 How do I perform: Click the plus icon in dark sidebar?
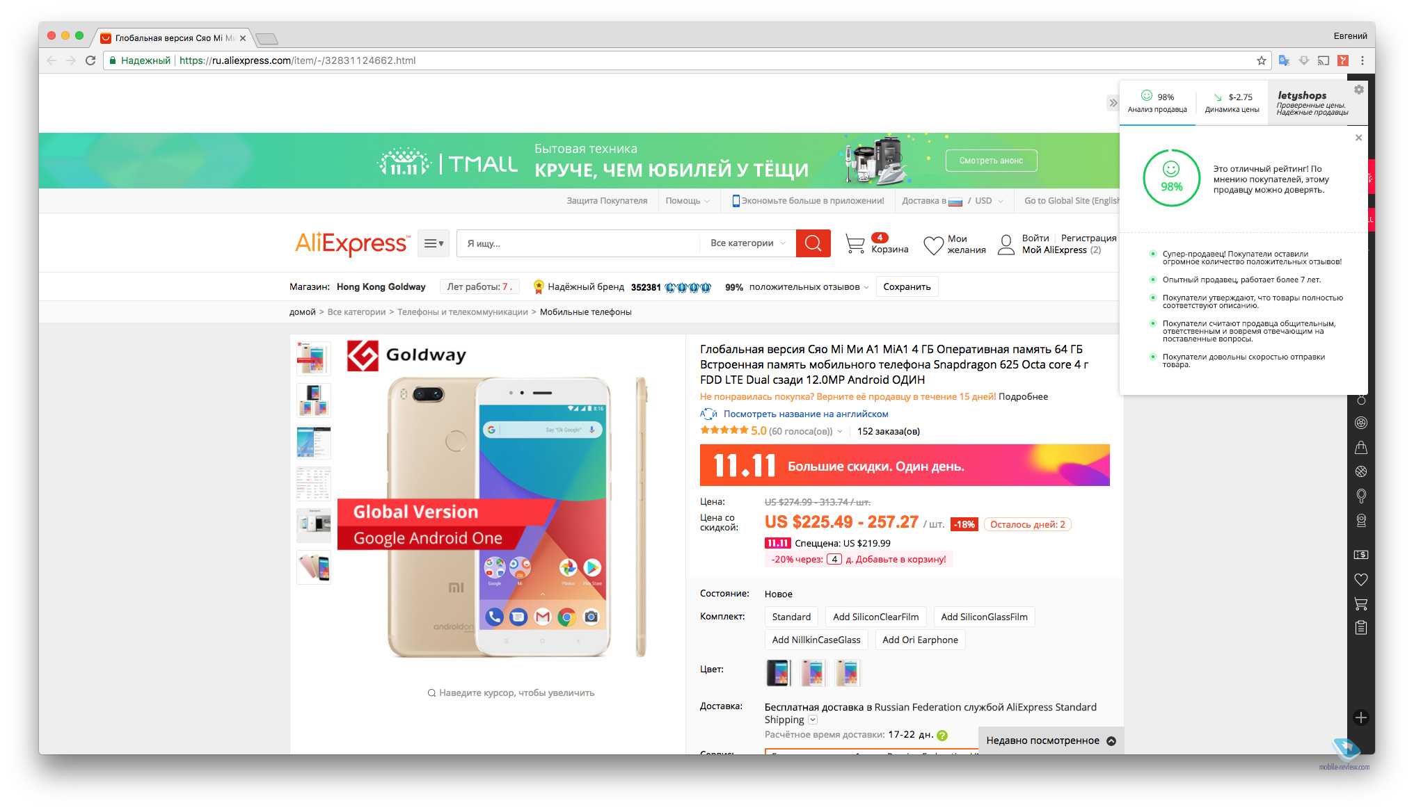[1361, 718]
